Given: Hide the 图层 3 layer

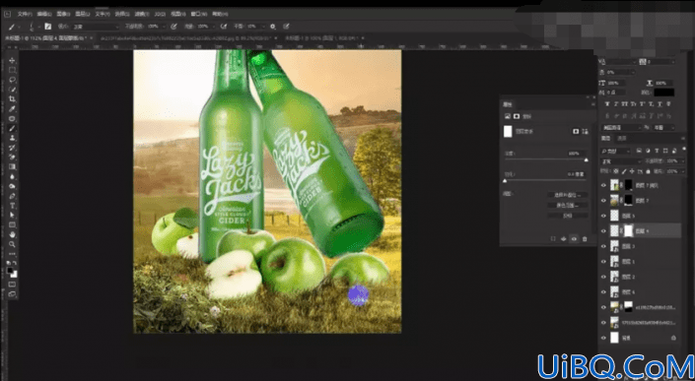Looking at the screenshot, I should click(603, 246).
